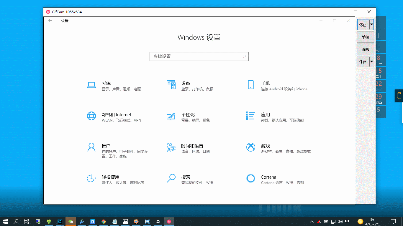Click the 'WLAN、飞行模式、VPN' description

tap(122, 120)
